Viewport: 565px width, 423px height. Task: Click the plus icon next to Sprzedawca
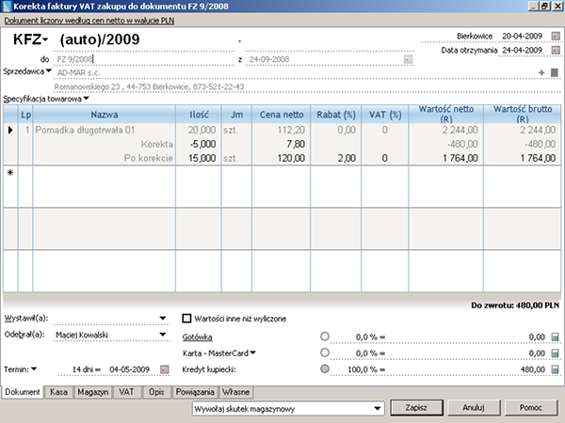click(541, 71)
